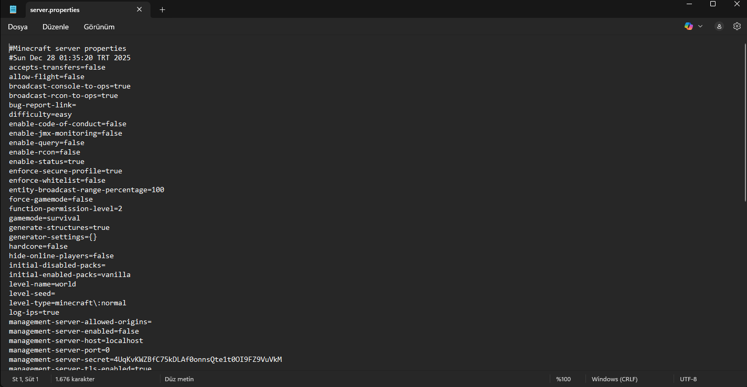The width and height of the screenshot is (747, 387).
Task: Click the bug-report-link= line
Action: [x=42, y=105]
